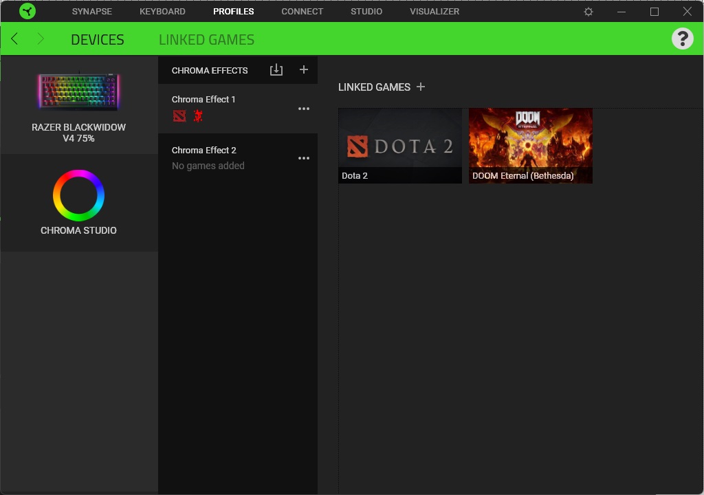Open the Connect tab
Viewport: 704px width, 495px height.
pyautogui.click(x=302, y=11)
